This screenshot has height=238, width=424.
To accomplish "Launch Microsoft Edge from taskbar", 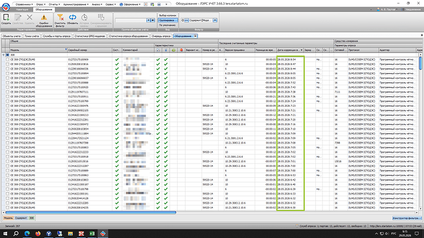I will 27,234.
